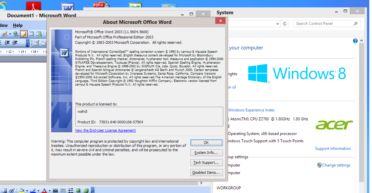Open the Support Information link
The image size is (372, 193).
[333, 149]
